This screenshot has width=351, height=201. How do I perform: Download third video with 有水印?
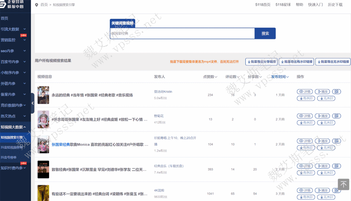tap(306, 148)
